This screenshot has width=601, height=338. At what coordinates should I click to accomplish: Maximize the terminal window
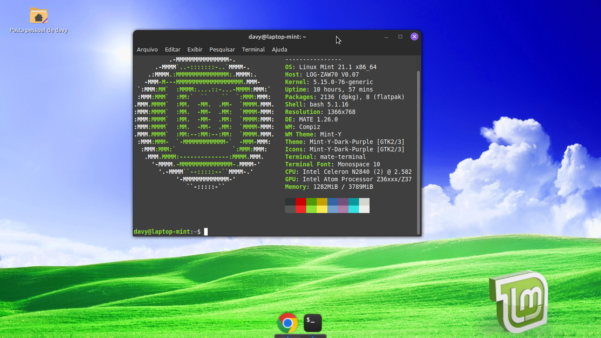pyautogui.click(x=400, y=37)
